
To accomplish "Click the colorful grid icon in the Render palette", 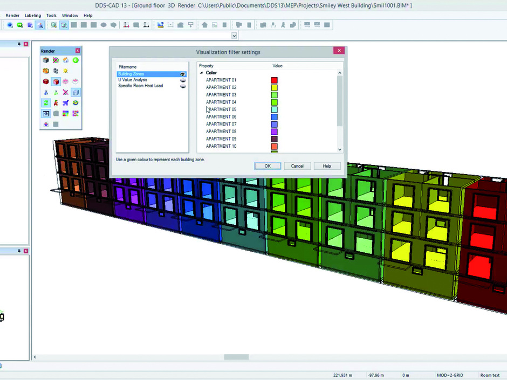I will tap(65, 113).
